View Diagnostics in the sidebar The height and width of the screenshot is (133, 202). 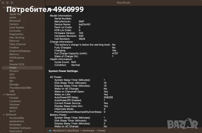16,34
